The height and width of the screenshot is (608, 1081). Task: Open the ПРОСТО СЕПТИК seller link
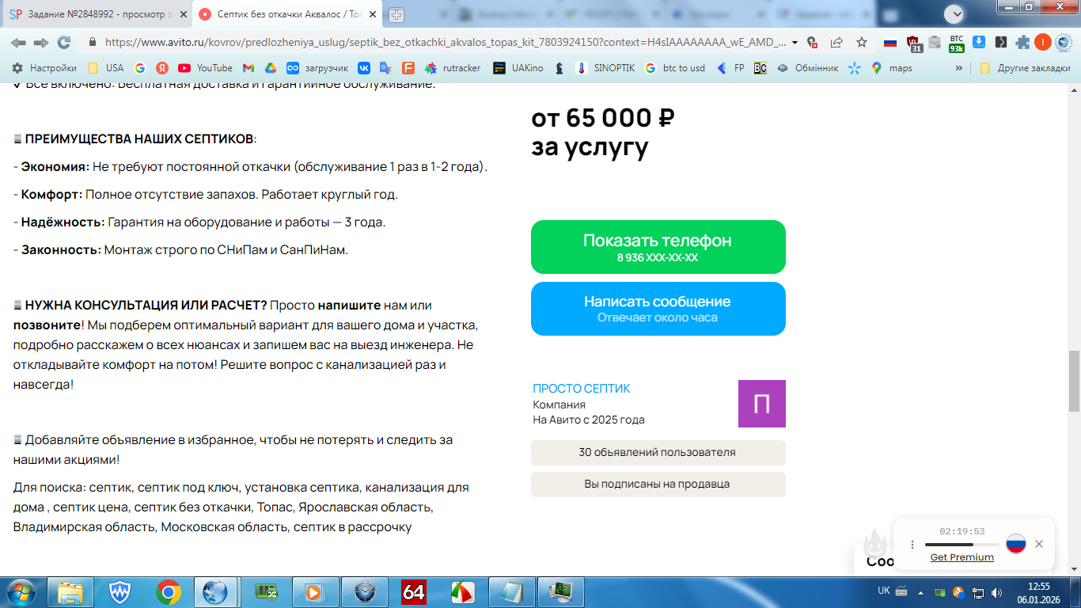[582, 389]
